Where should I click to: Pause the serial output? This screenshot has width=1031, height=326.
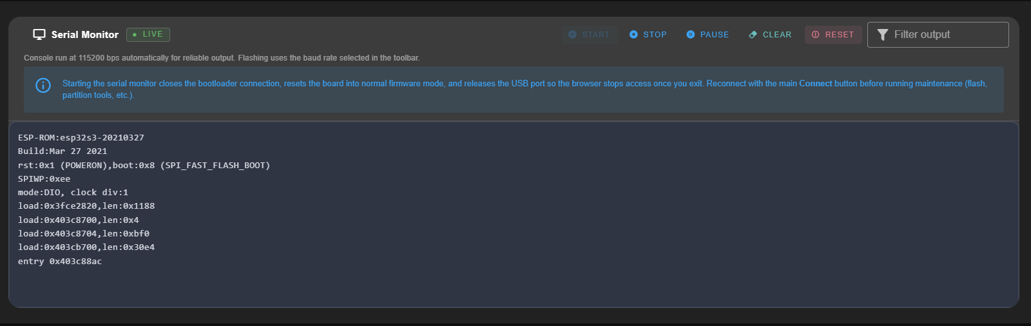click(x=708, y=35)
